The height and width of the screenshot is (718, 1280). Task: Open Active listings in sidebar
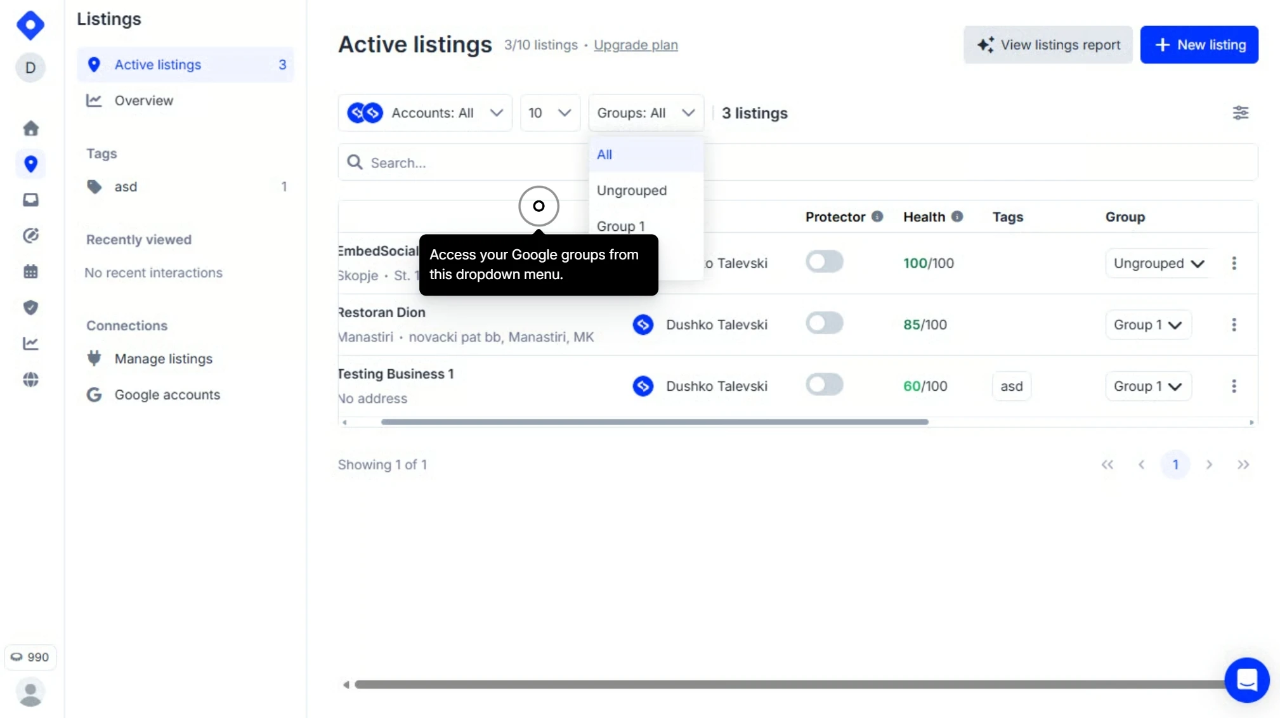[x=185, y=65]
